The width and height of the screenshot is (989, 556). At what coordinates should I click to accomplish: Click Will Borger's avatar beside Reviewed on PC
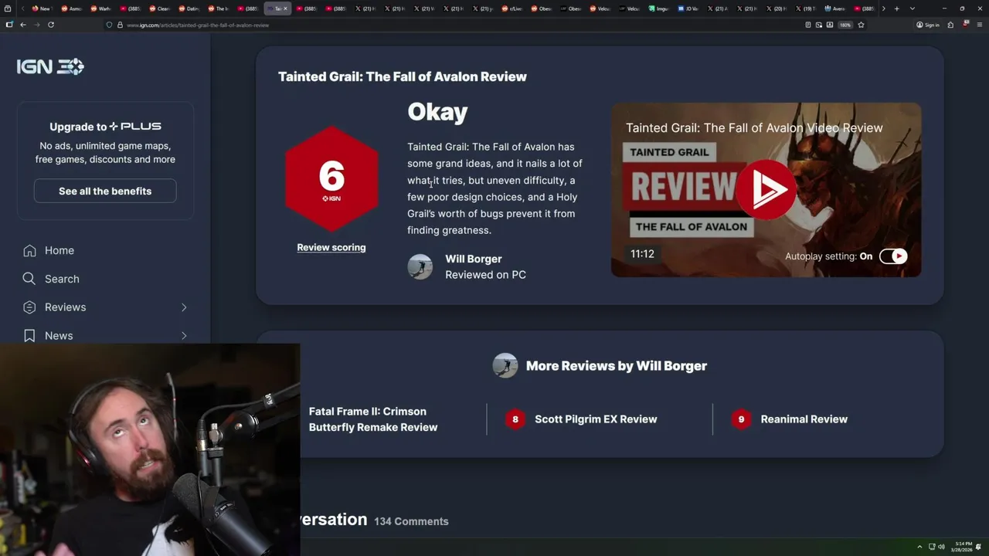[420, 266]
